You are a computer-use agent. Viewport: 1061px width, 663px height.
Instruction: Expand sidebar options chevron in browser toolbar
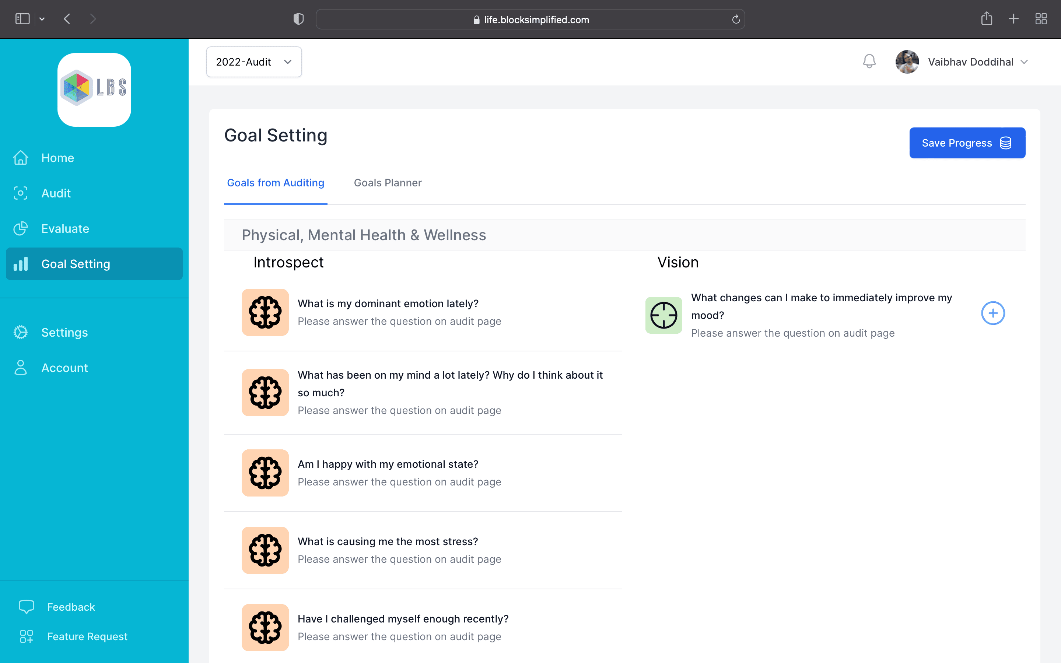(42, 19)
